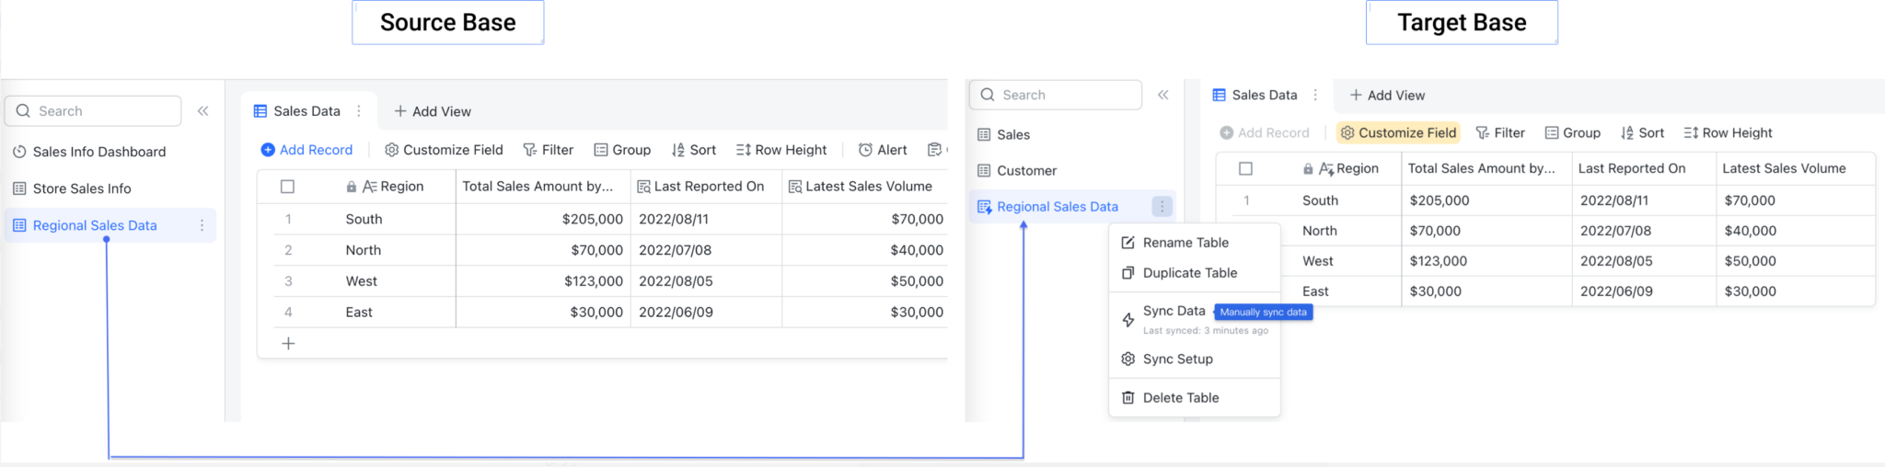Click Add View in target base
The height and width of the screenshot is (467, 1885).
1387,96
